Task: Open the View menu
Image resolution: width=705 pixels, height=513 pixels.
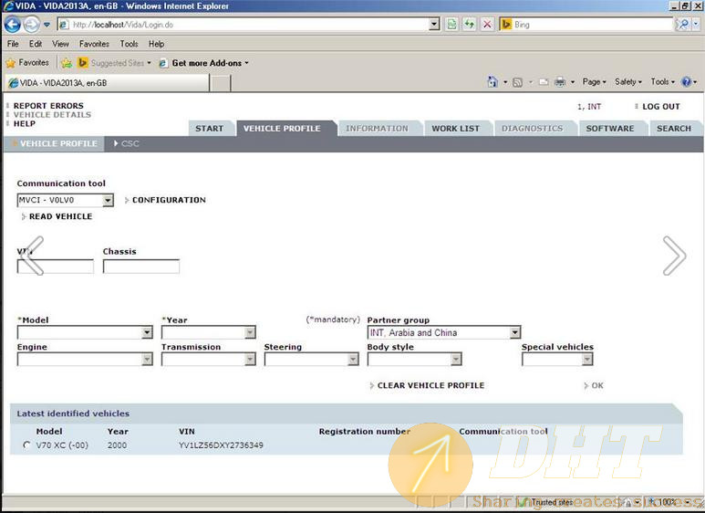Action: [60, 44]
